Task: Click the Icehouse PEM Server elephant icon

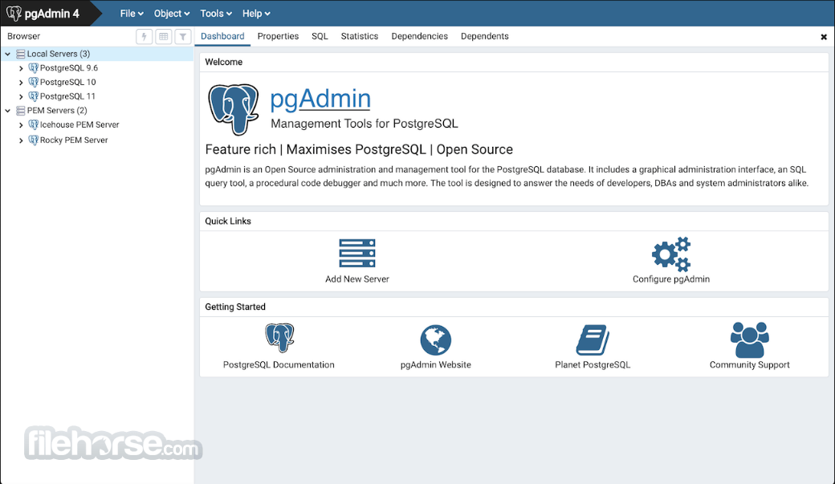Action: 34,124
